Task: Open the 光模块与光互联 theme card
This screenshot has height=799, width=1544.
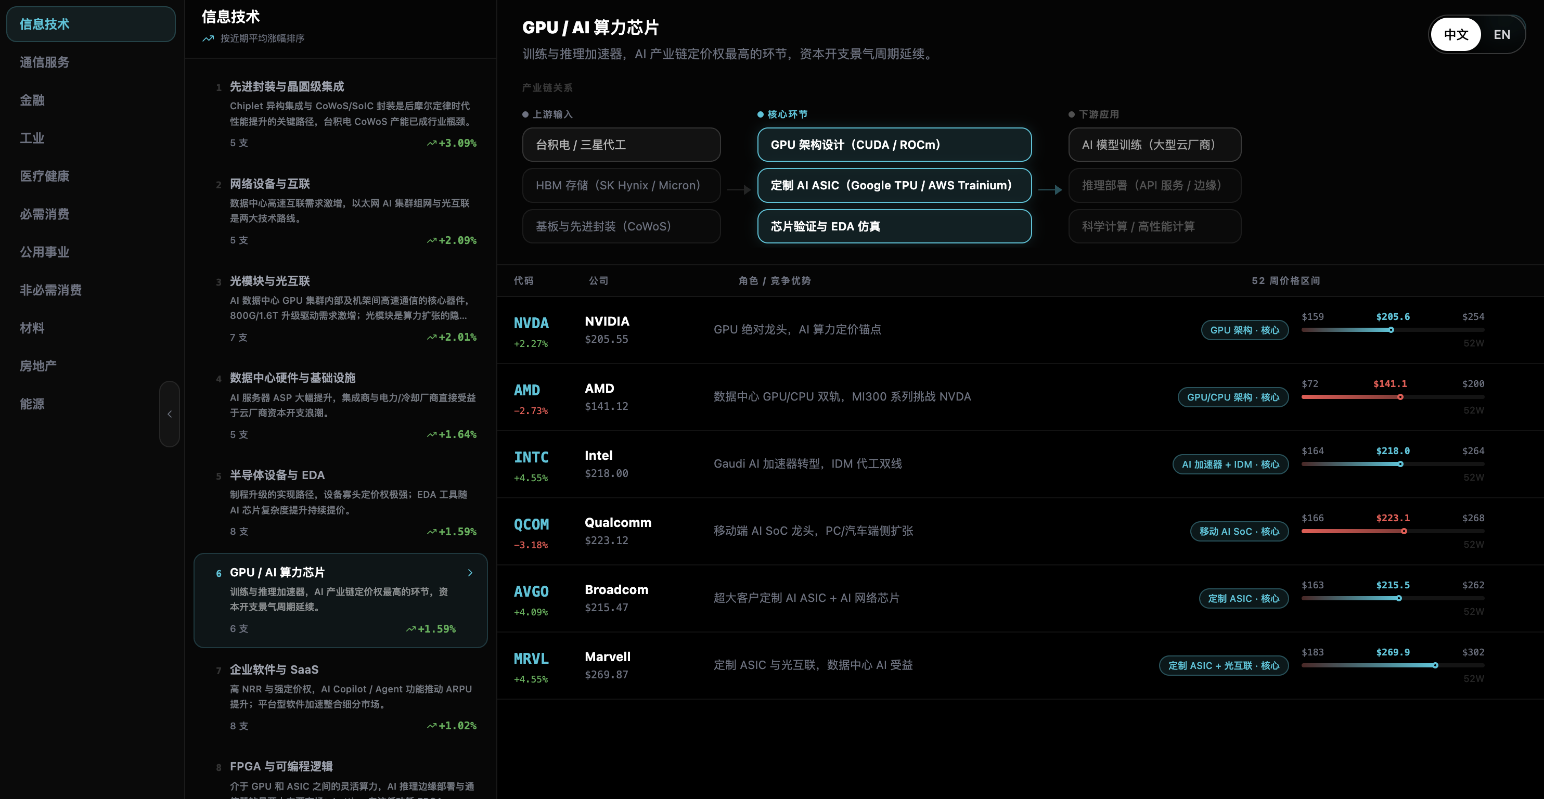Action: tap(340, 308)
